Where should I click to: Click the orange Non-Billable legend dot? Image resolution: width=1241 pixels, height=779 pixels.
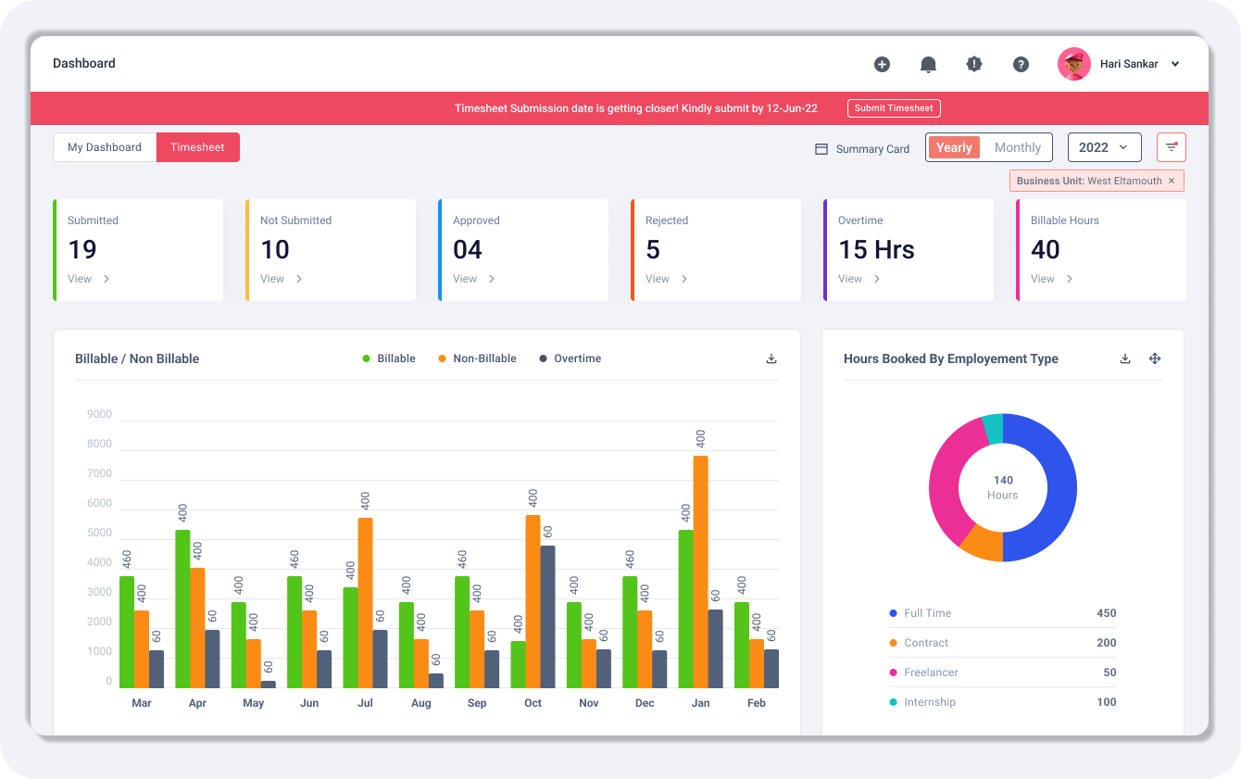click(442, 358)
